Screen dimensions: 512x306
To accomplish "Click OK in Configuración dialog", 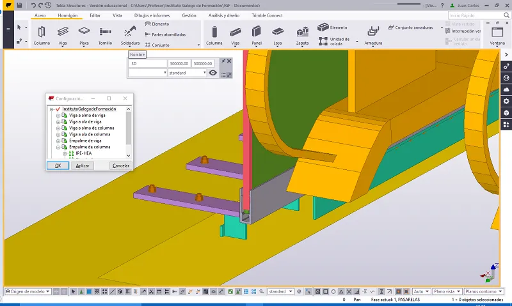I will pos(58,165).
